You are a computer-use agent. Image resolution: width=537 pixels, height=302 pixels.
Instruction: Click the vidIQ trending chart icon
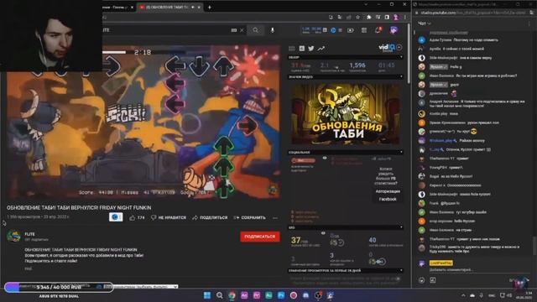pyautogui.click(x=321, y=49)
